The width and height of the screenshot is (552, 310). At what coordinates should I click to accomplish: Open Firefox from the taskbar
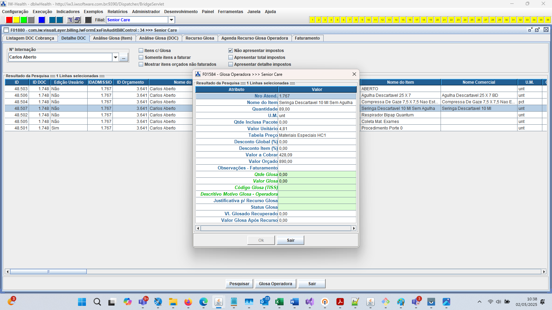[x=188, y=302]
